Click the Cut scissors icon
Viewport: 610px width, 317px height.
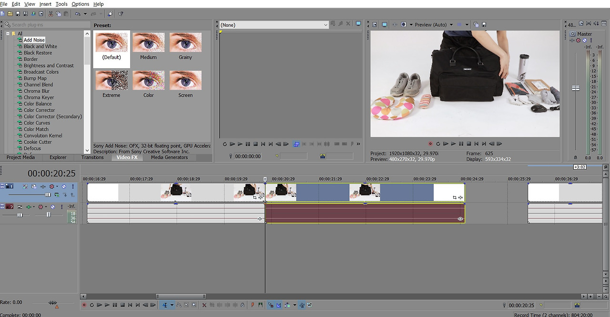pyautogui.click(x=50, y=14)
